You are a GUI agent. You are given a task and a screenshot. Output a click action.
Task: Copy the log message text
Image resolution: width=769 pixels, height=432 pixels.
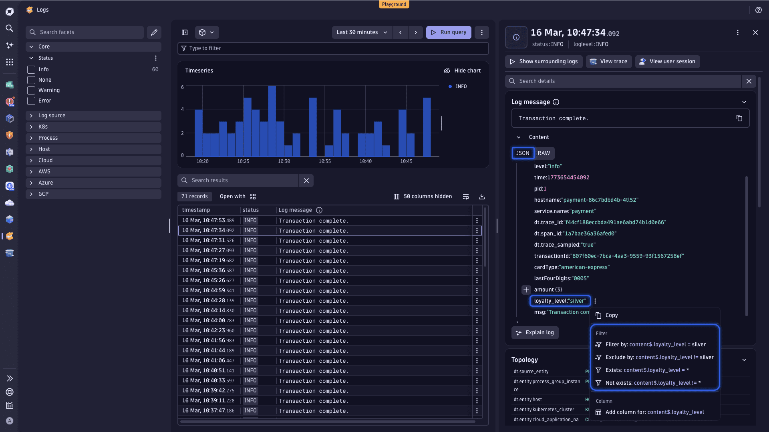point(739,118)
